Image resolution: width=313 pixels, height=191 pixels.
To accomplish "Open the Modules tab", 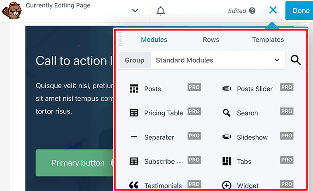I will [x=154, y=40].
